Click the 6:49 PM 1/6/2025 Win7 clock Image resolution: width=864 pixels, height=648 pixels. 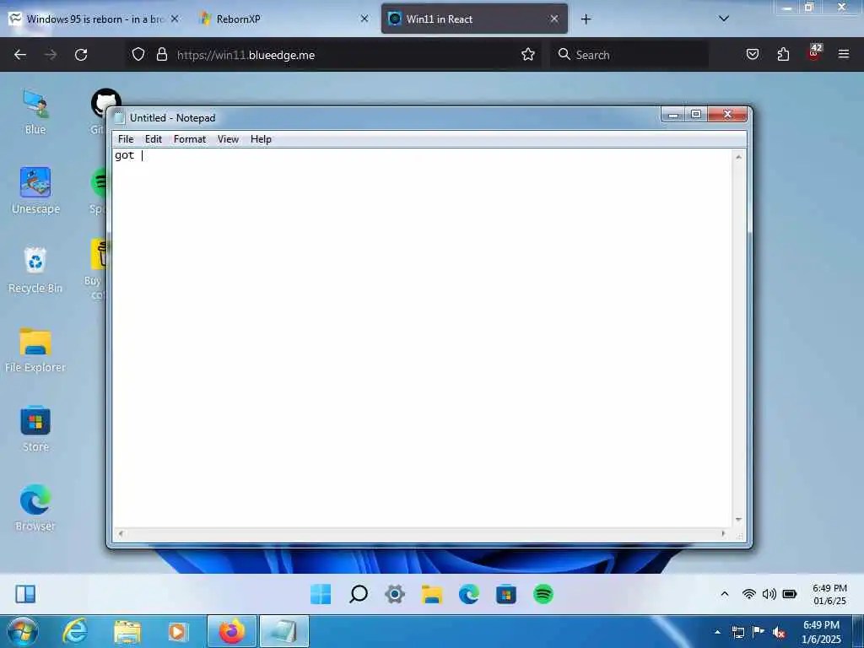[822, 632]
